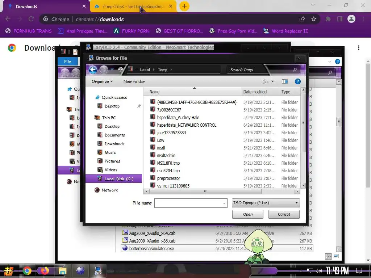Expand the chevron after Temp breadcrumb
This screenshot has height=278, width=371.
171,69
